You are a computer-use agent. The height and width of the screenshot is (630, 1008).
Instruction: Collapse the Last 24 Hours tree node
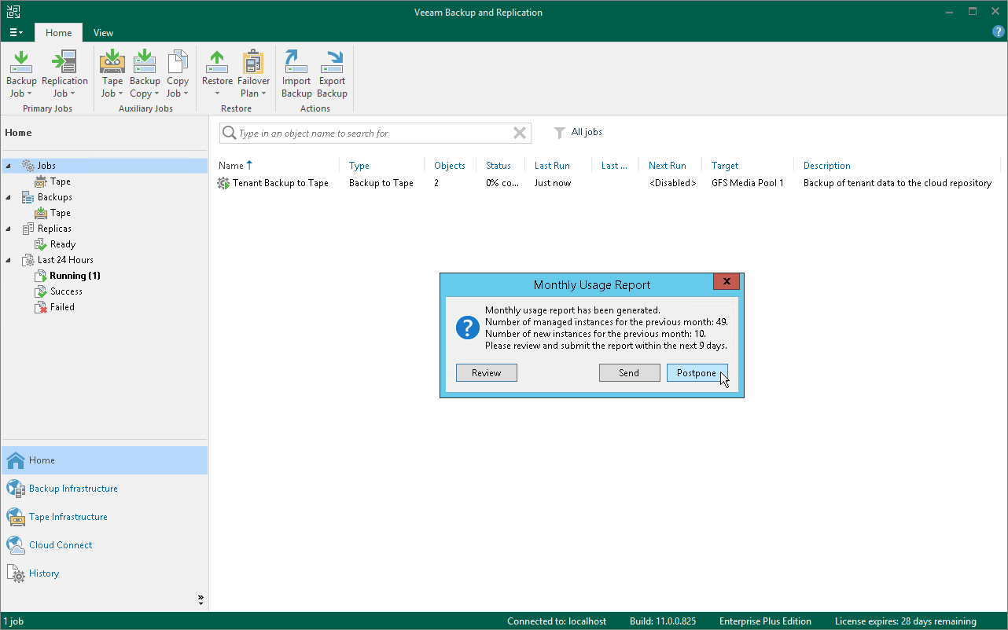click(x=8, y=260)
